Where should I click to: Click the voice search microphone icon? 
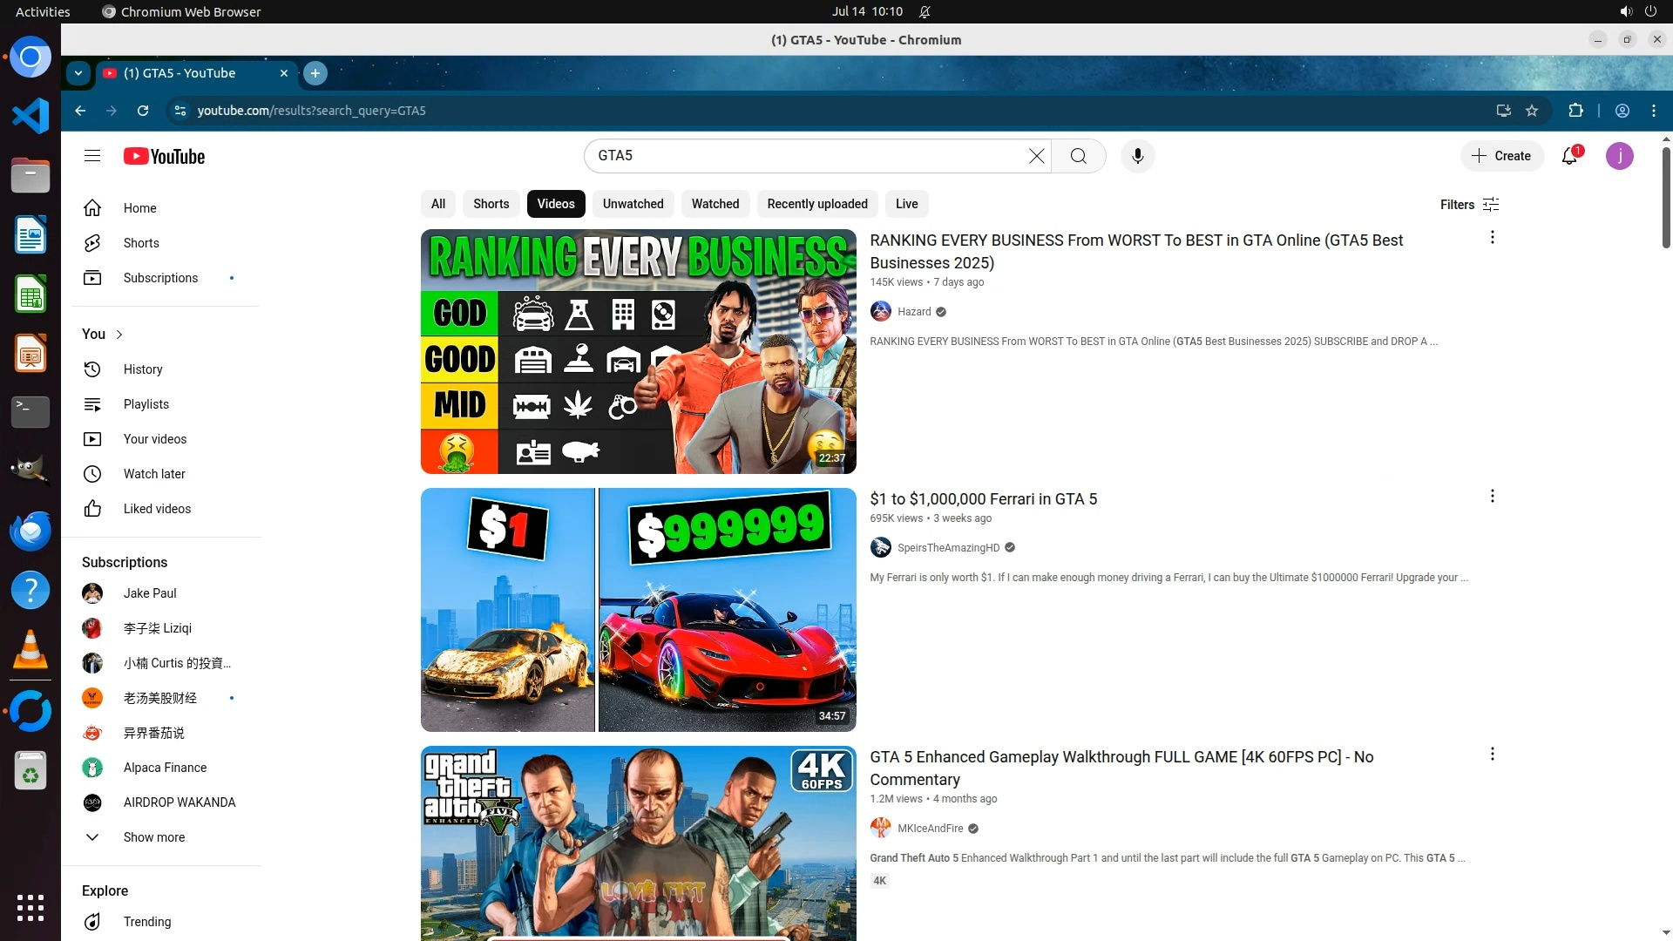click(x=1137, y=156)
